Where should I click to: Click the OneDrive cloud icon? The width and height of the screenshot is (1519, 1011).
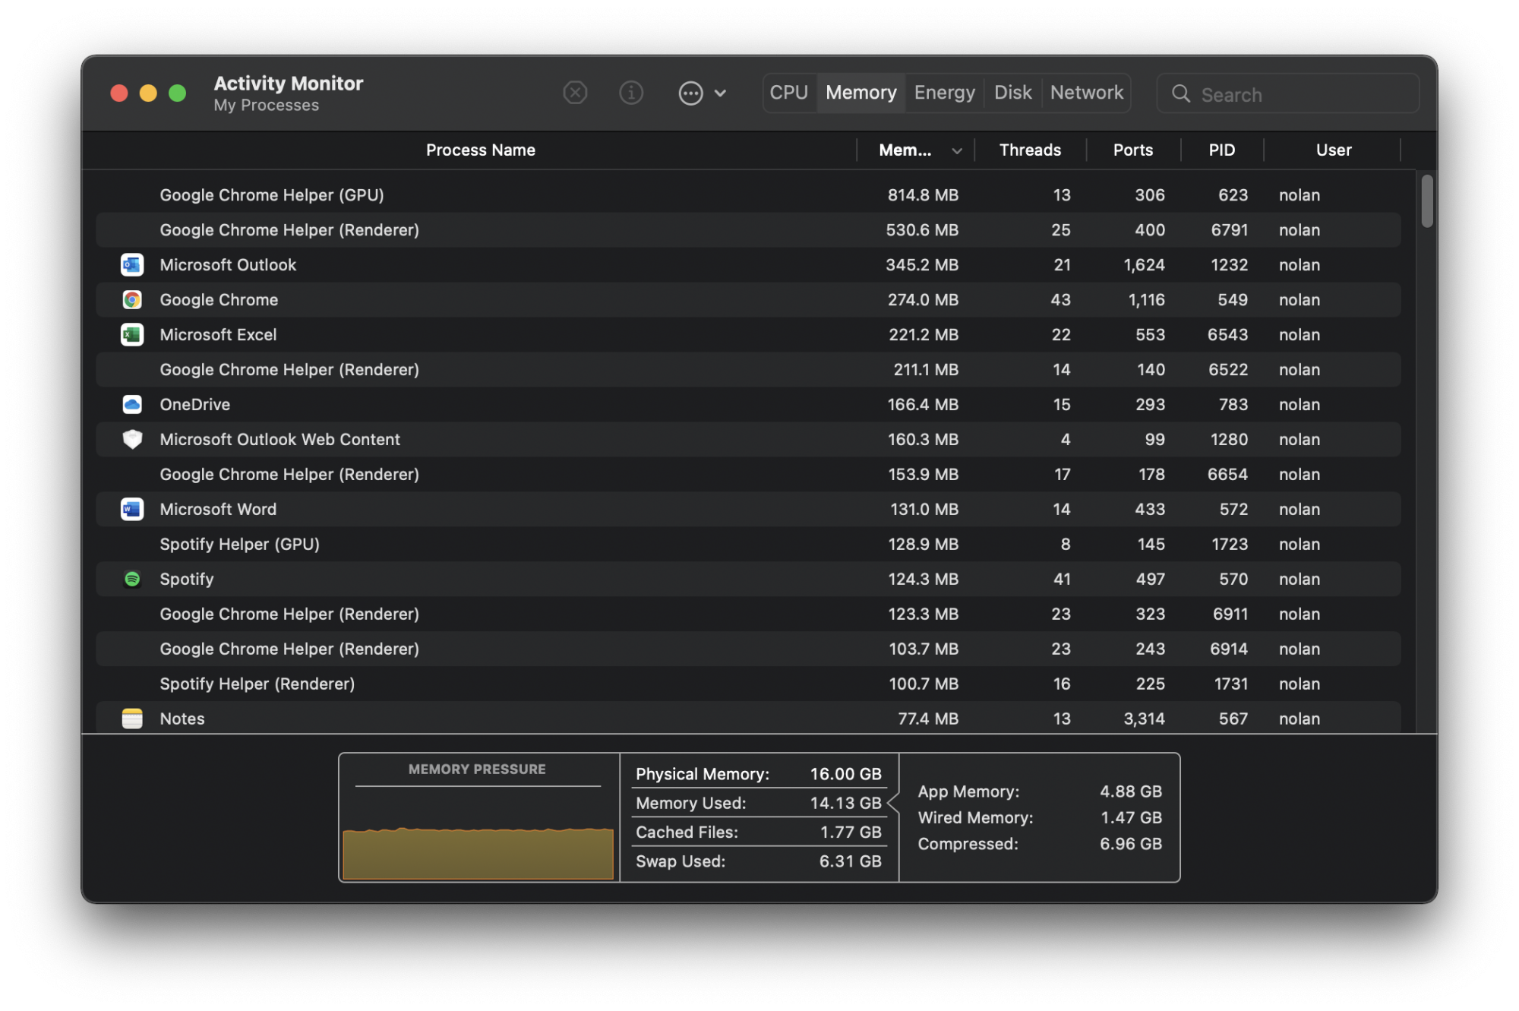pyautogui.click(x=132, y=404)
